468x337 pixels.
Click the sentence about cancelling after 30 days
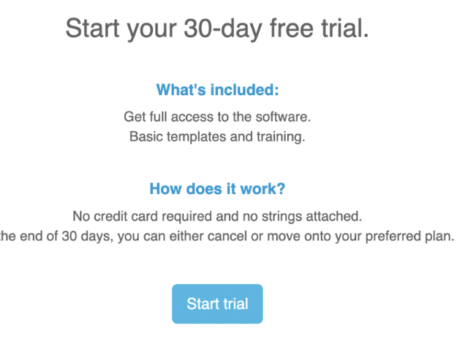point(227,237)
